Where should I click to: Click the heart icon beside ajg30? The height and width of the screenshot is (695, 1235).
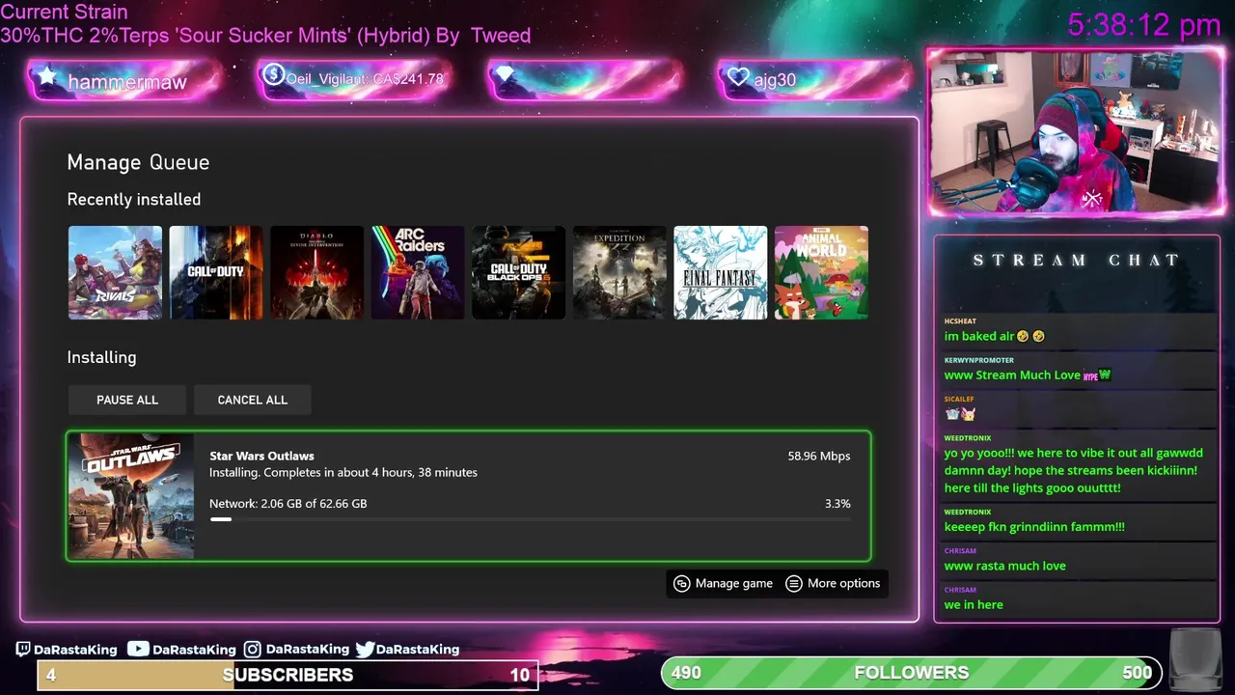pyautogui.click(x=738, y=77)
